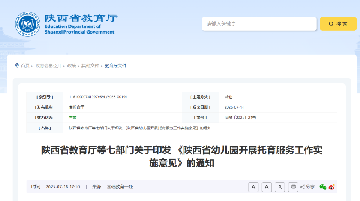Click the bold article headline
Image resolution: width=360 pixels, height=201 pixels.
coord(182,157)
